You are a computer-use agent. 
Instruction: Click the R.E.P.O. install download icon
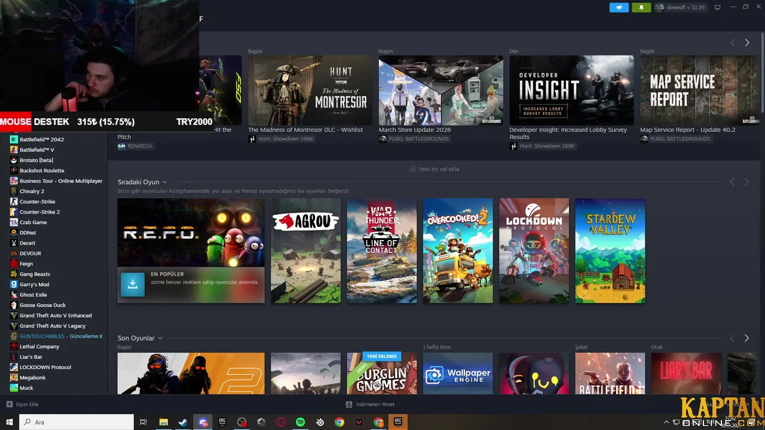[133, 285]
